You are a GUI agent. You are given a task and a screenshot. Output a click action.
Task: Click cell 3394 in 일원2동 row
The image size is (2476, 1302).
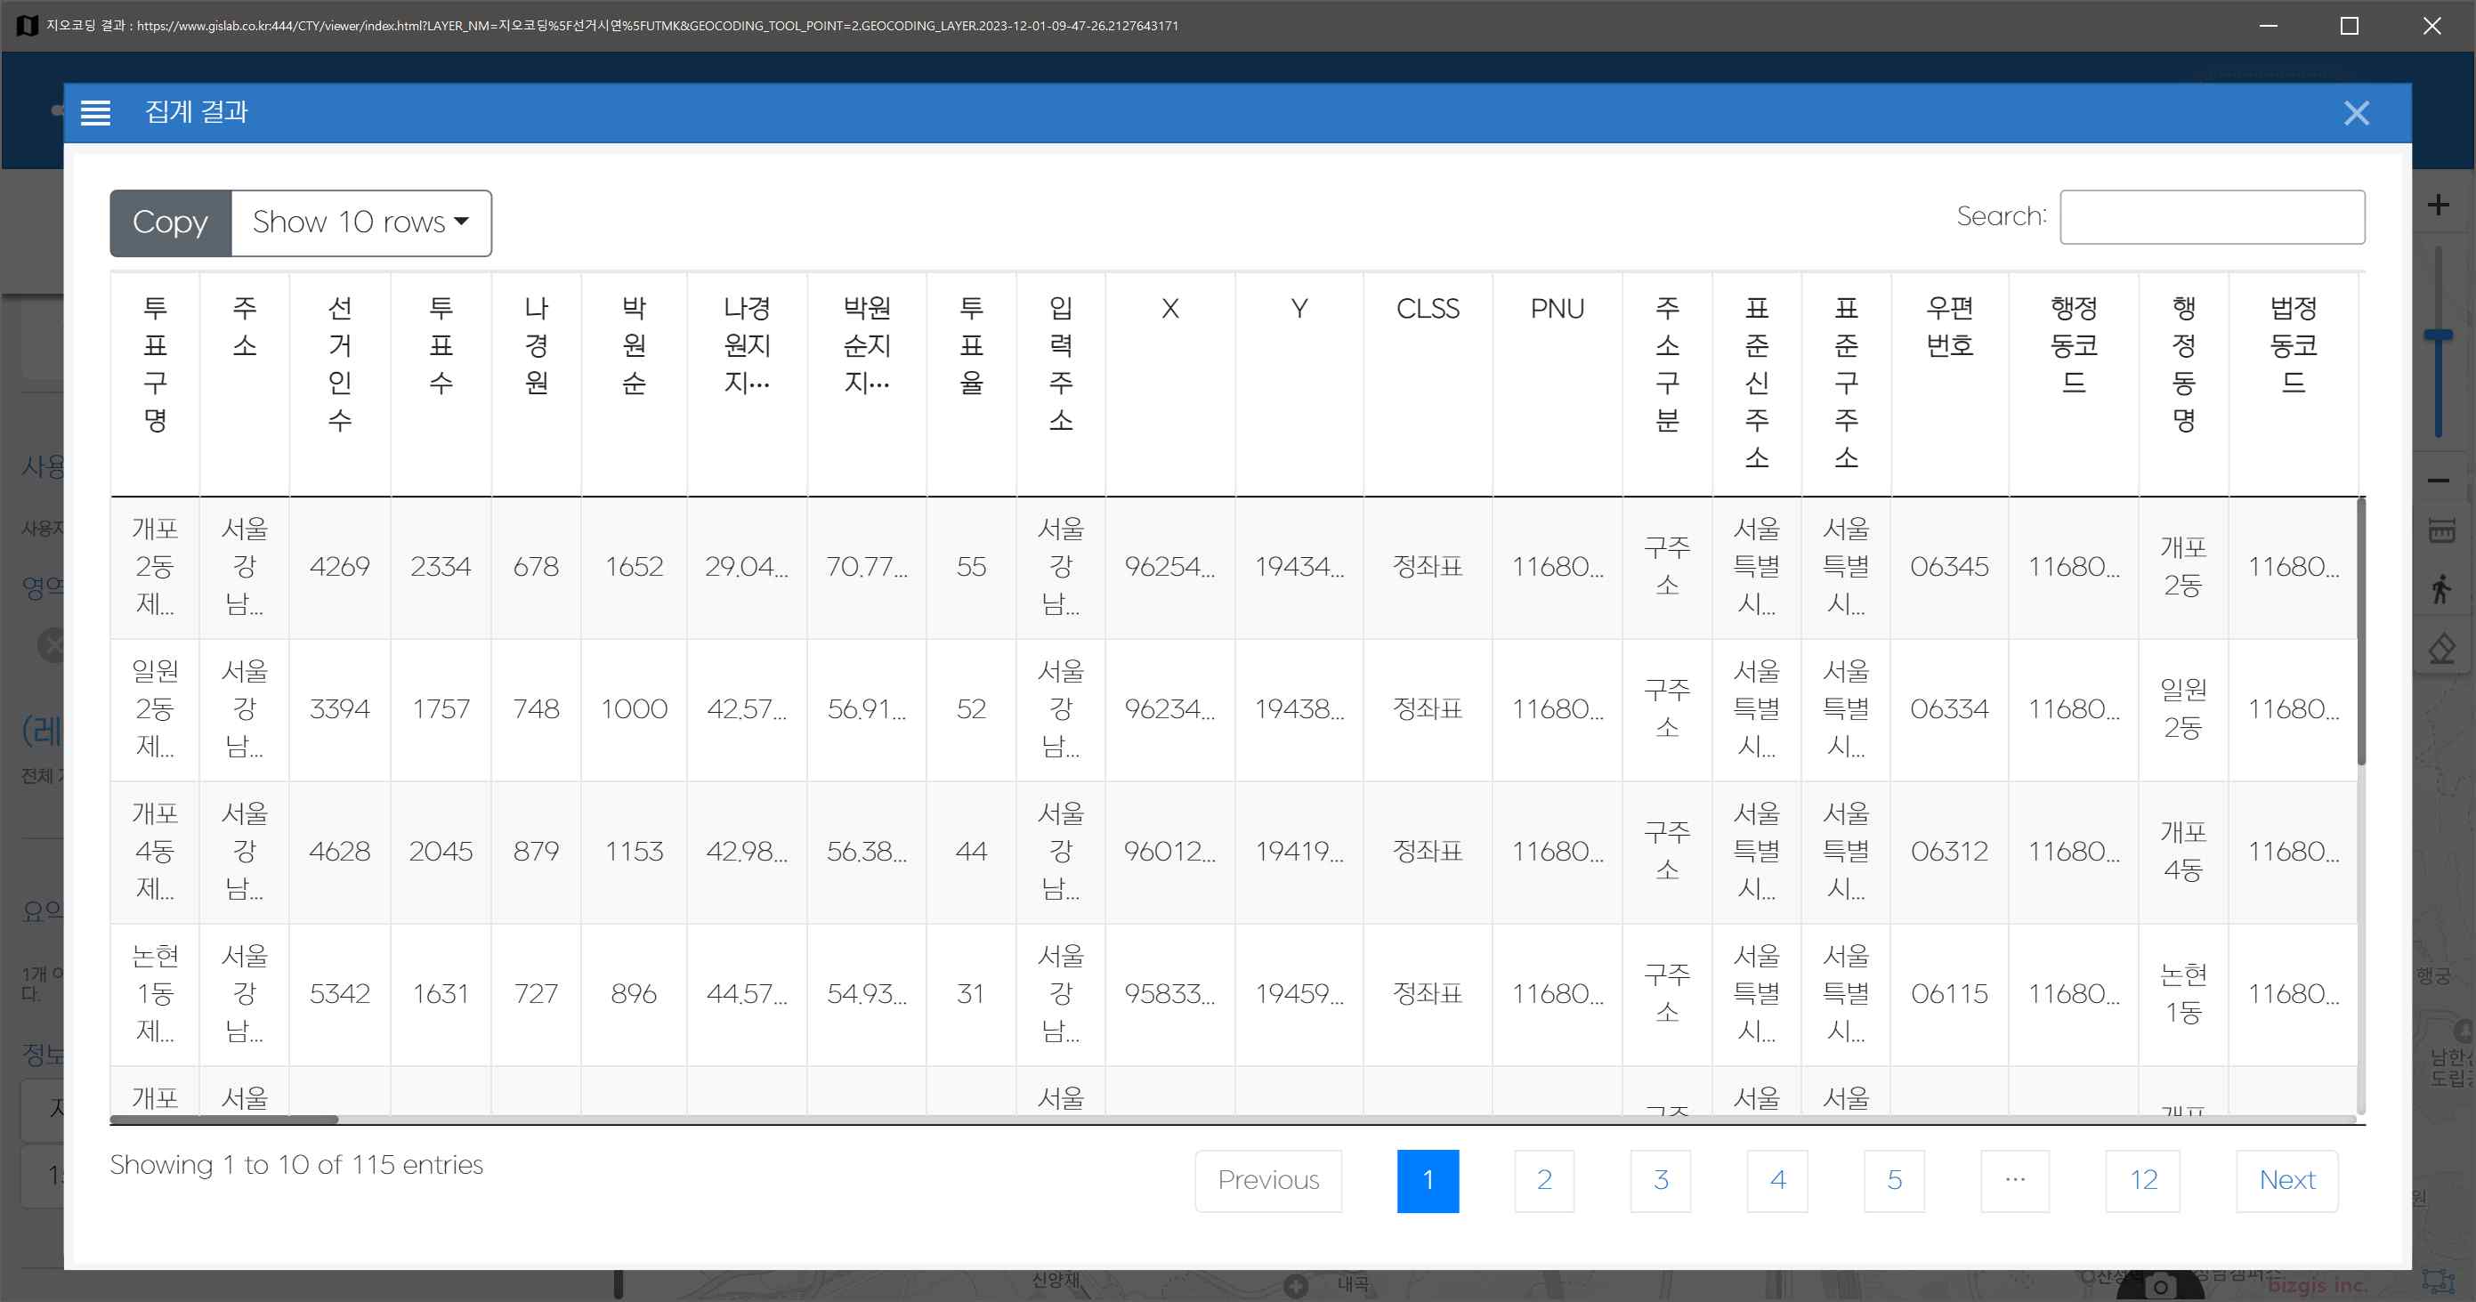click(x=339, y=709)
